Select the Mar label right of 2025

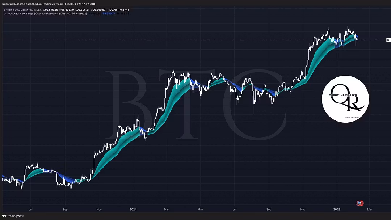(369, 209)
